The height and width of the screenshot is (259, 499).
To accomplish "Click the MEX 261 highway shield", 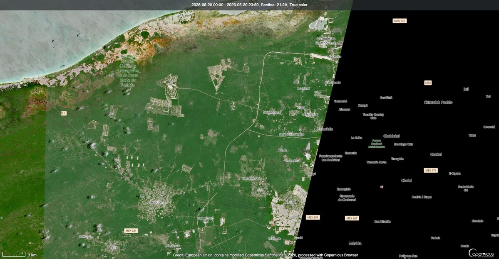I will coord(352,218).
